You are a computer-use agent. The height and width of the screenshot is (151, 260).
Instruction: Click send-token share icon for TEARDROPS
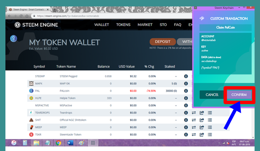pos(202,113)
